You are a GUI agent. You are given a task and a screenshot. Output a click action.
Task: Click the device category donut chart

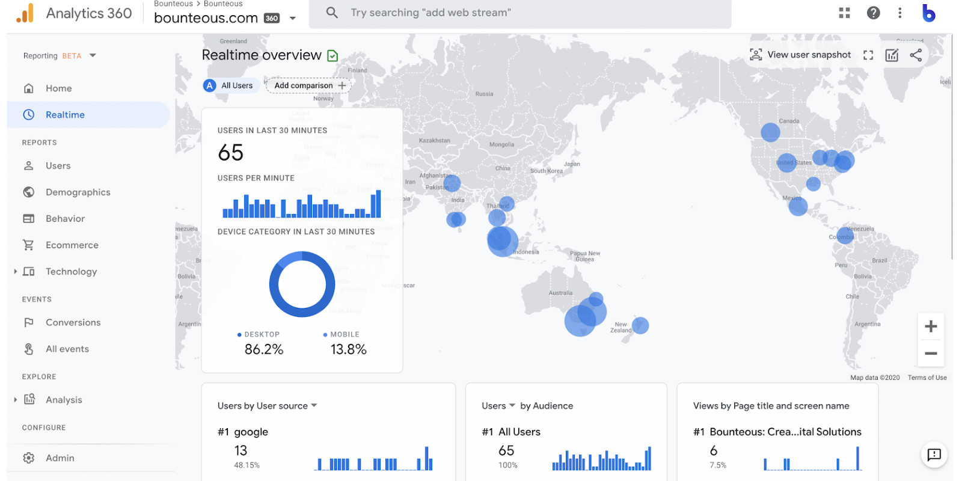point(302,284)
